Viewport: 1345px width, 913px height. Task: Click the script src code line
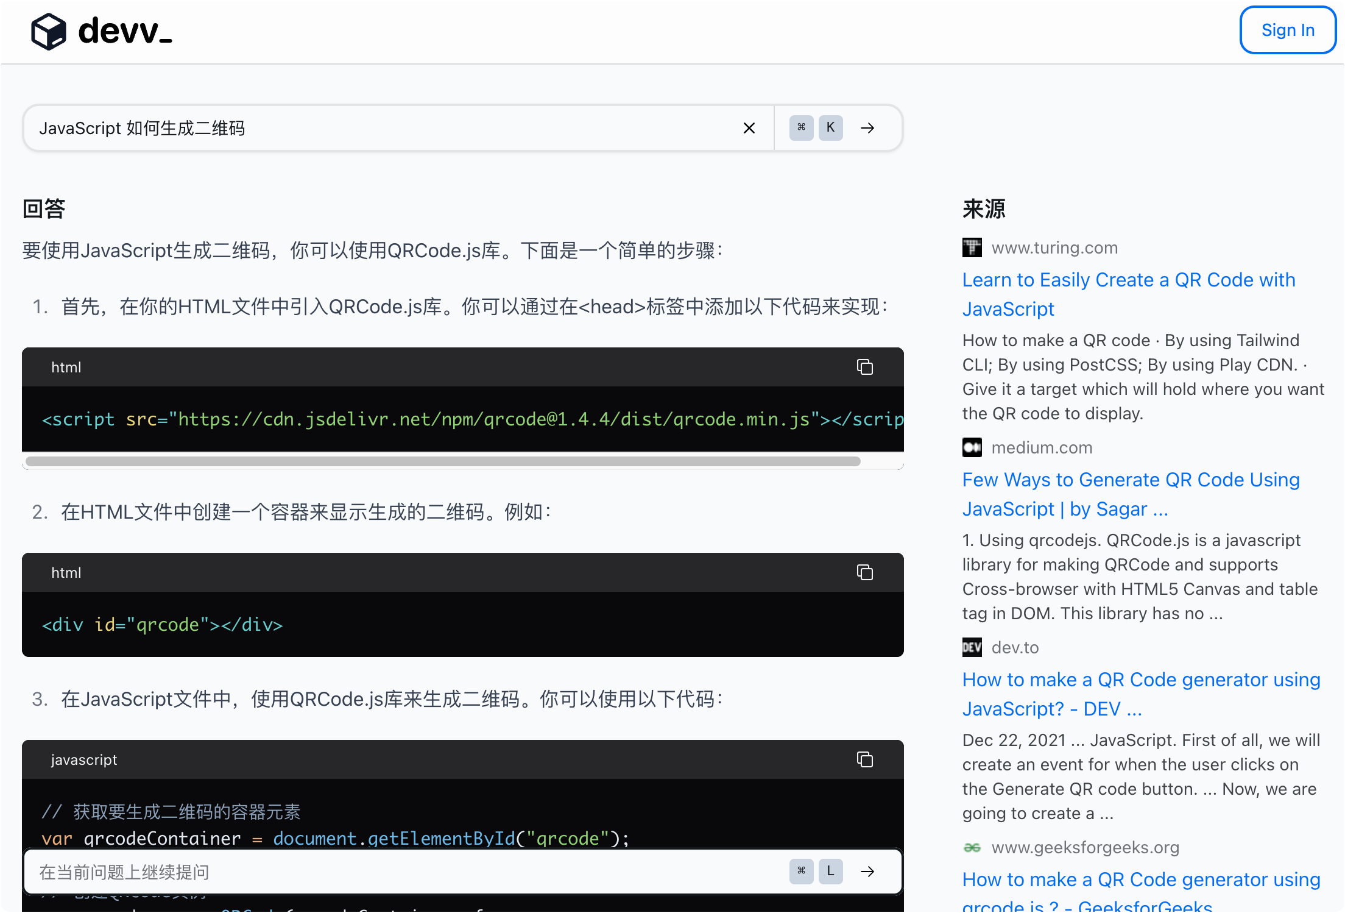click(472, 419)
